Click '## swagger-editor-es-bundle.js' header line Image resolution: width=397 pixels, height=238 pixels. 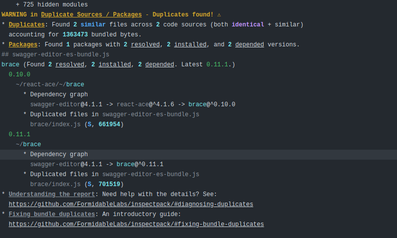[55, 54]
